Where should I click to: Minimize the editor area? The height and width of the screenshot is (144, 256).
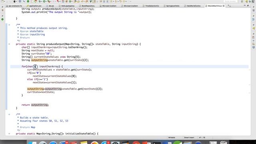point(244,6)
